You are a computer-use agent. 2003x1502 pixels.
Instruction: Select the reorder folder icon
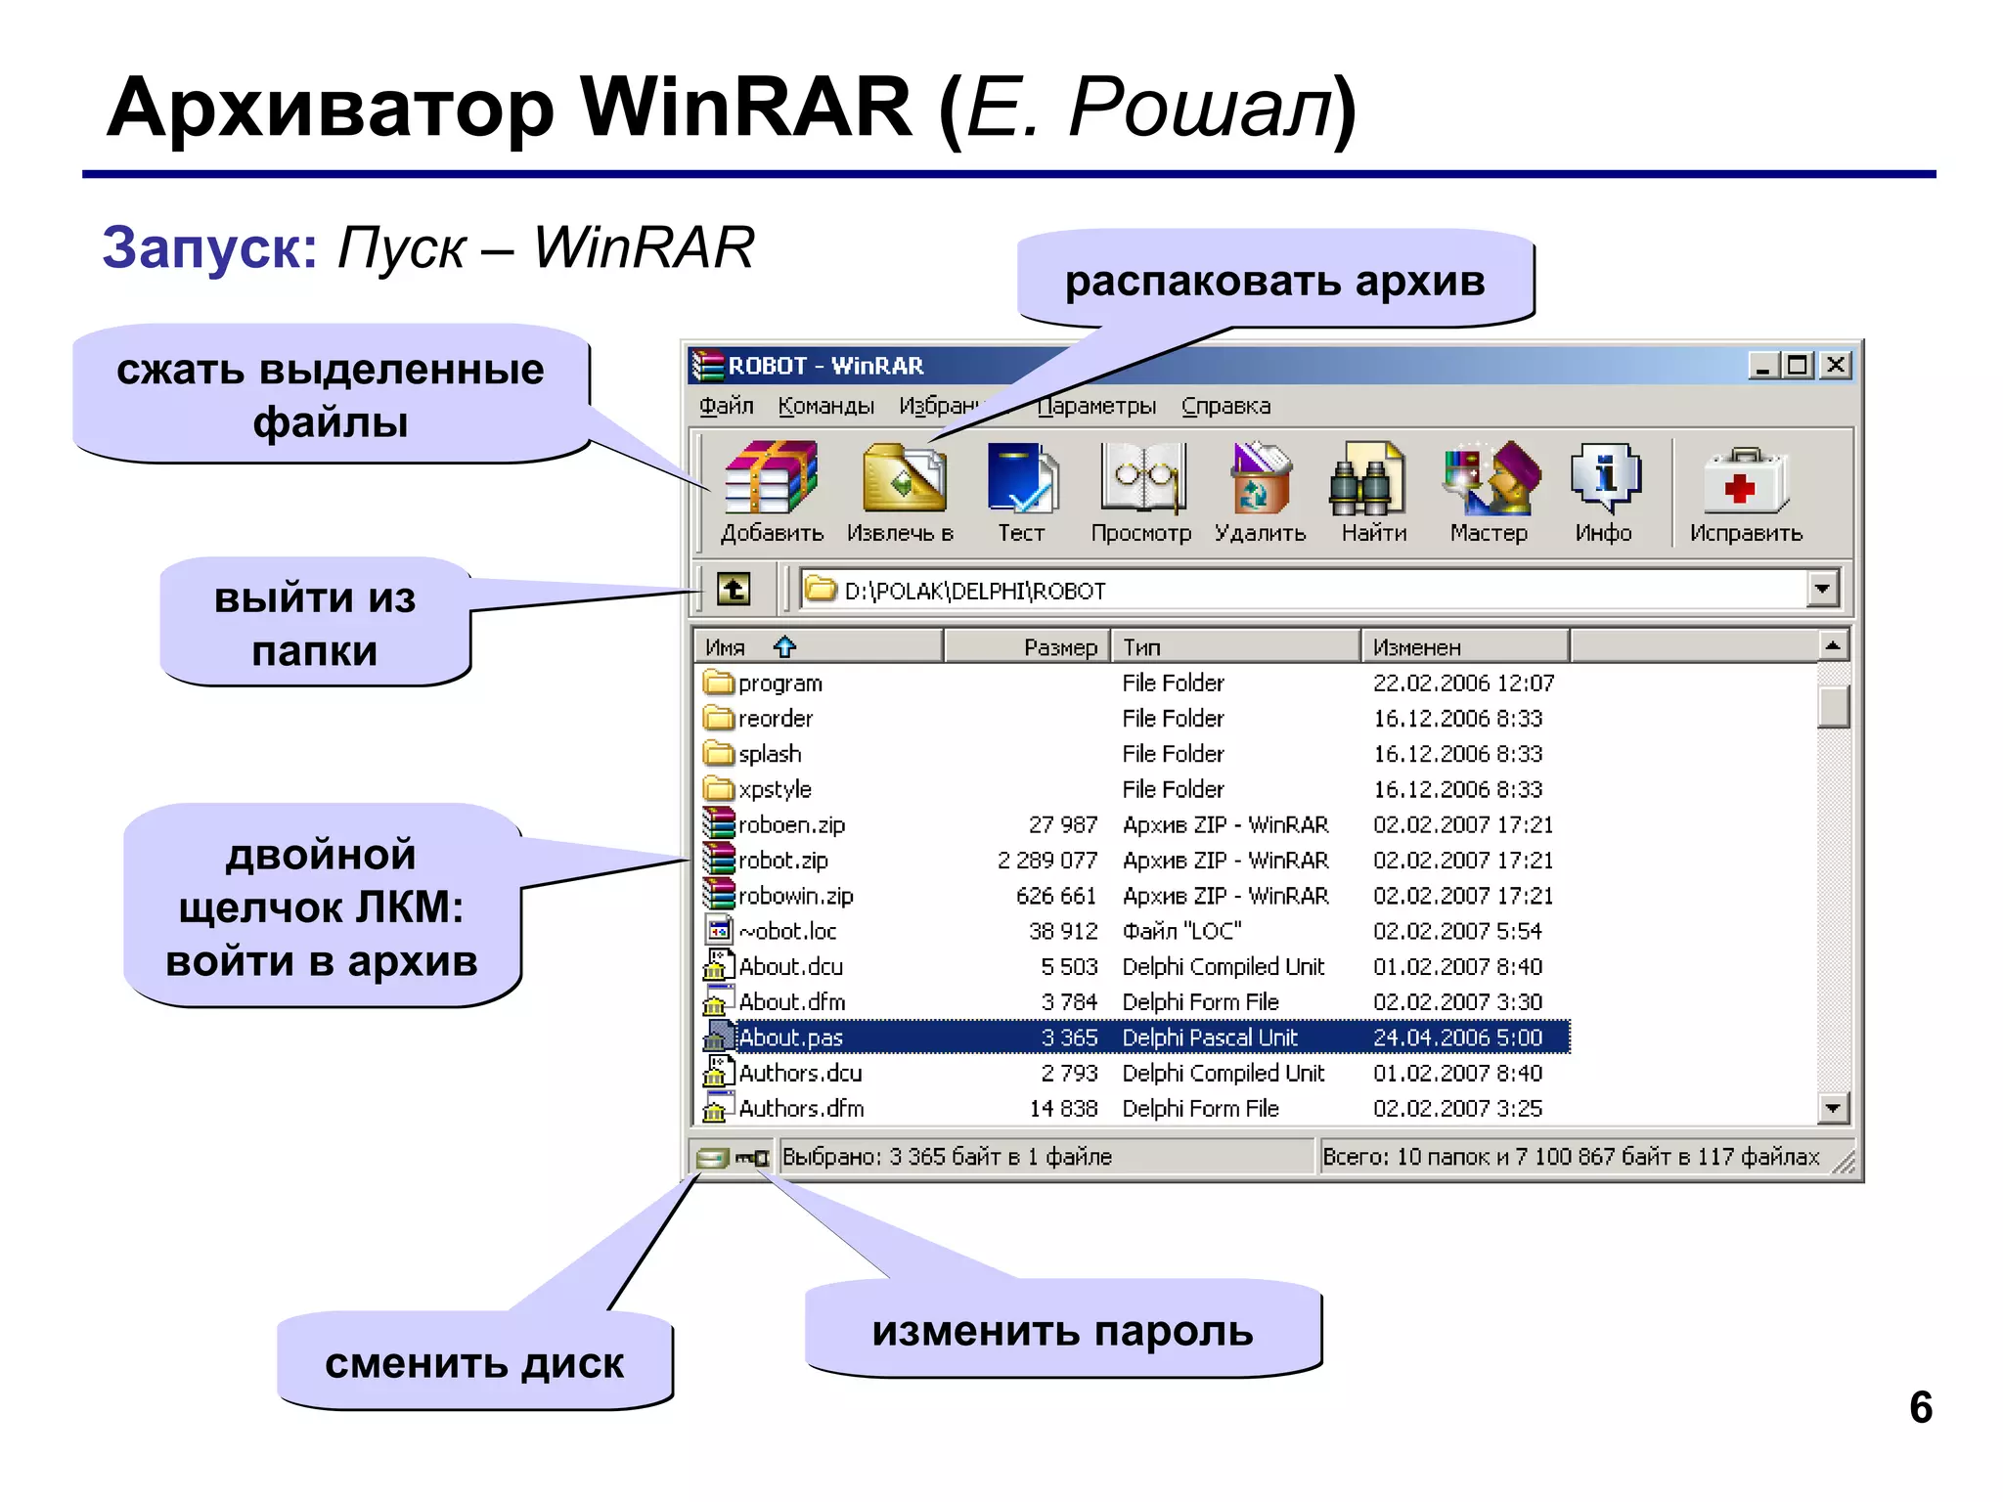(718, 718)
